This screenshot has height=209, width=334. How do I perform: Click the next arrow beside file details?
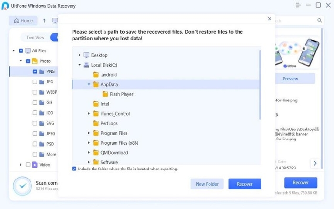(x=315, y=163)
